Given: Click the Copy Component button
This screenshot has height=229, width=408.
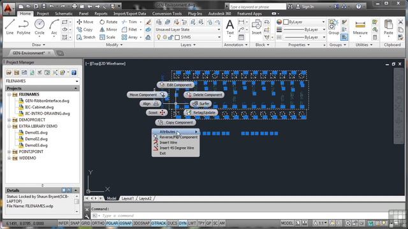Looking at the screenshot, I should pyautogui.click(x=176, y=122).
